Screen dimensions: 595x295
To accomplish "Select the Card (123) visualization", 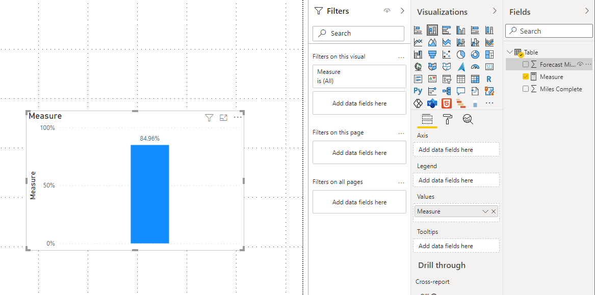I will pos(489,67).
